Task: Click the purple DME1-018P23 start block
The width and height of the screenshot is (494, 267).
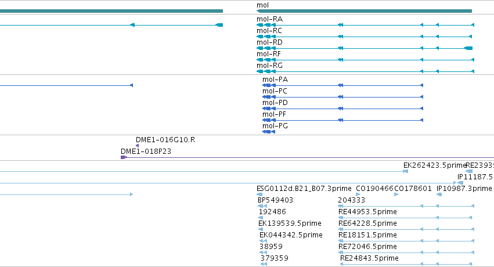Action: point(124,157)
